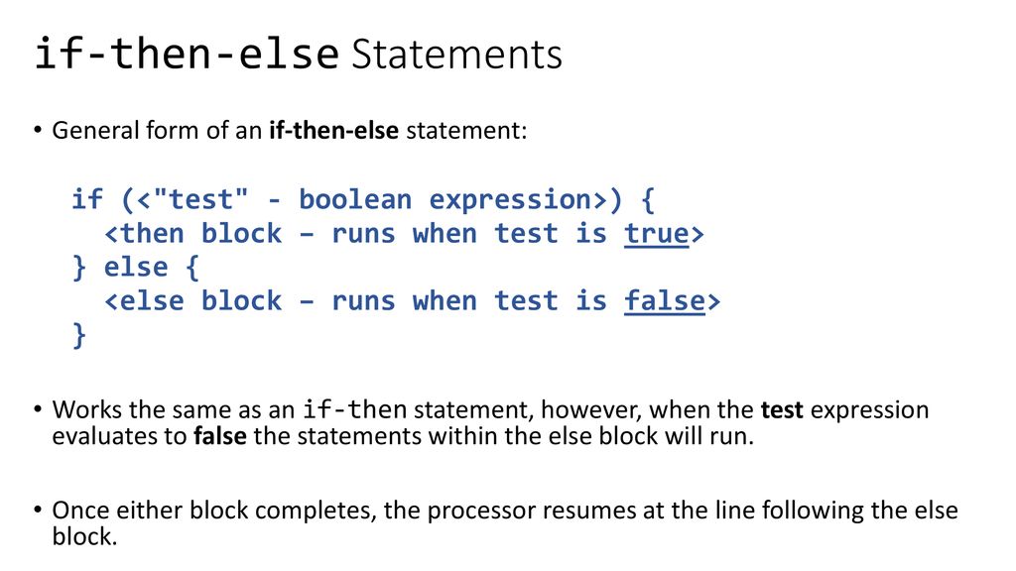This screenshot has height=571, width=1016.
Task: Click the words "else block" in the code
Action: point(201,301)
